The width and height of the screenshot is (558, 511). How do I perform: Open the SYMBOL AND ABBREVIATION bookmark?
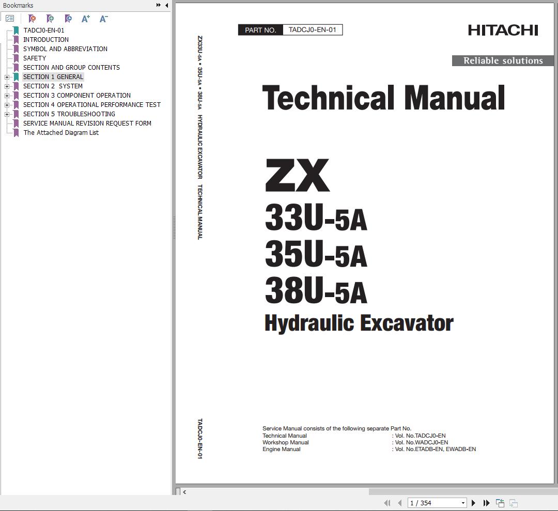(65, 49)
